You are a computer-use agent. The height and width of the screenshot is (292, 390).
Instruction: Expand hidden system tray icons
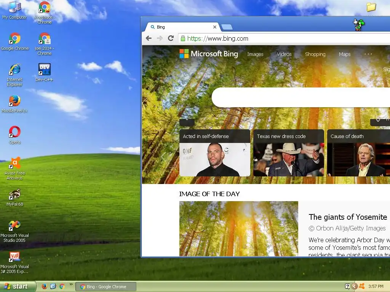point(355,286)
